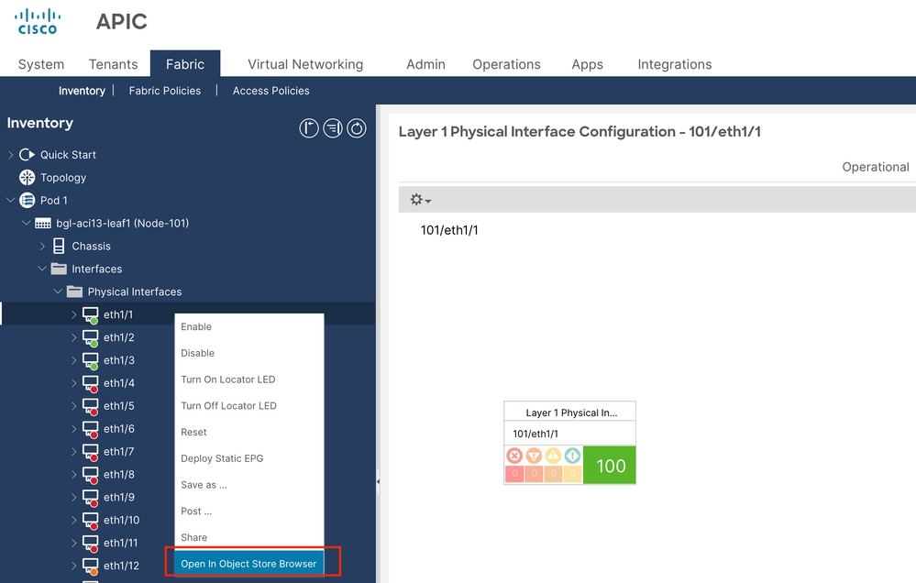
Task: Click critical faults red X icon
Action: (514, 455)
